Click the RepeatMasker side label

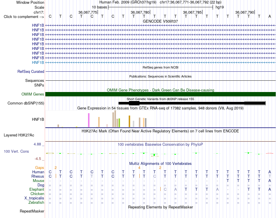(32, 211)
